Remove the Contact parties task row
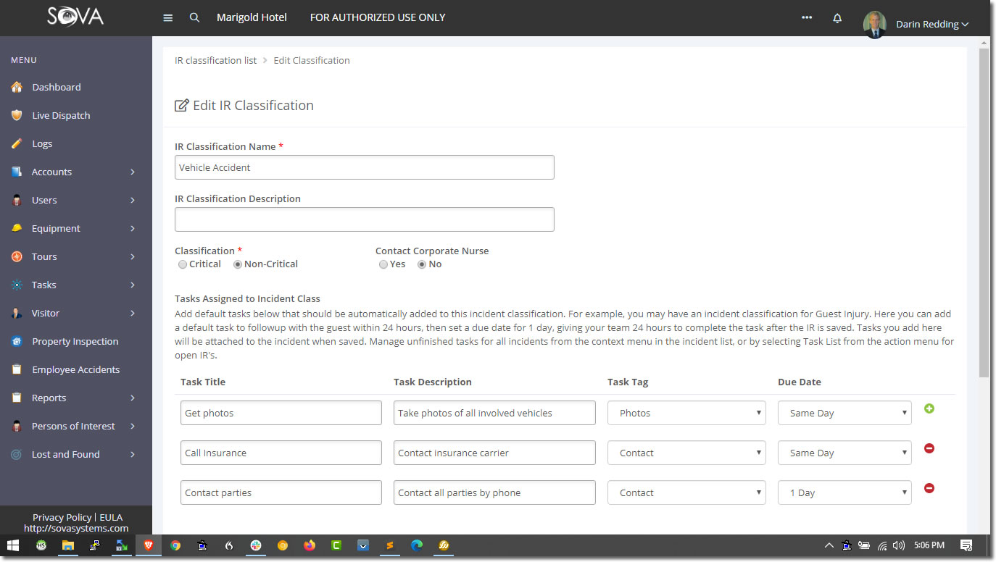The width and height of the screenshot is (996, 562). pos(929,488)
